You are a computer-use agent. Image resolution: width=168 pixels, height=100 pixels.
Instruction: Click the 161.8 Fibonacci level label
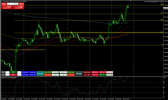pos(162,5)
